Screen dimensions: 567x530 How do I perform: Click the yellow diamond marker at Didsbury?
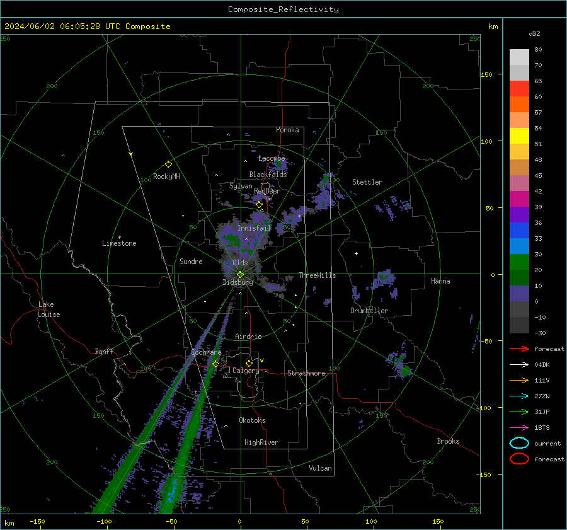click(x=240, y=275)
